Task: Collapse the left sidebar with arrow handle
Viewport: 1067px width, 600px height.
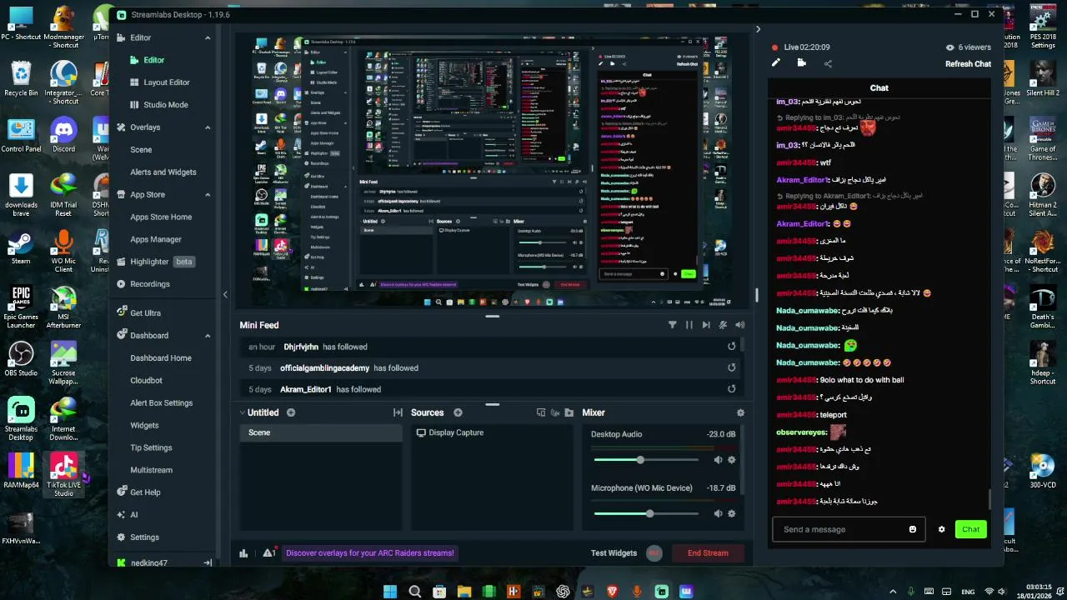Action: point(225,294)
